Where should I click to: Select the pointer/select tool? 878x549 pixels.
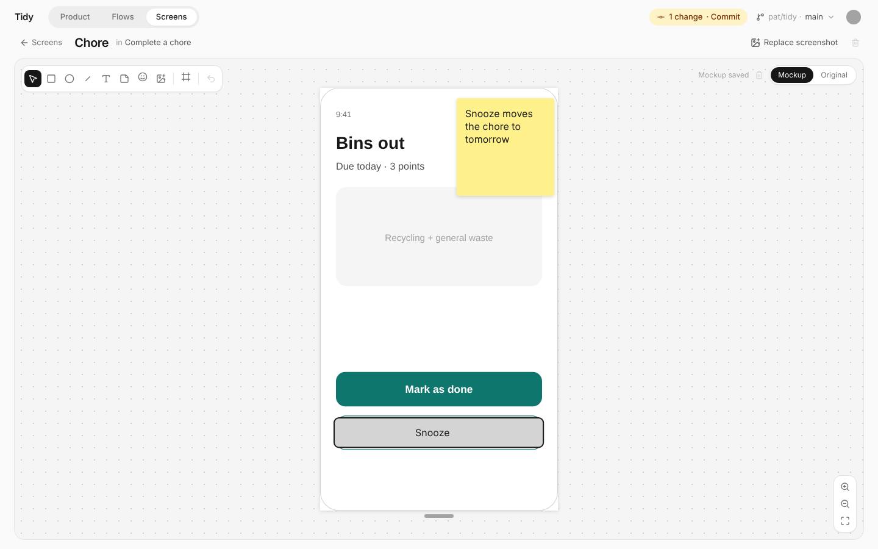pos(33,79)
